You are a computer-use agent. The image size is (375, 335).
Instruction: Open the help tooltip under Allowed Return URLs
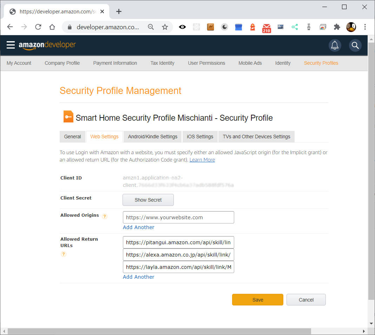[x=64, y=254]
